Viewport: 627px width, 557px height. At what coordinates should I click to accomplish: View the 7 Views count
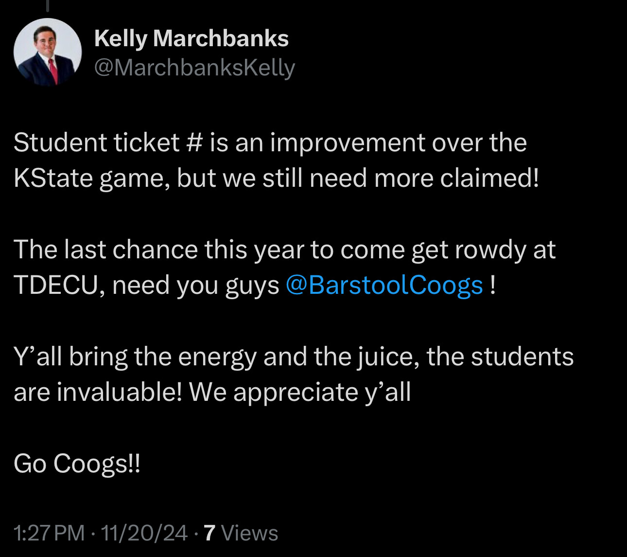241,533
